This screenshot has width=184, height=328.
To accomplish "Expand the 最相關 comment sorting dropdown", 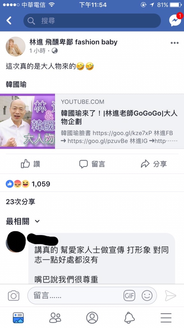I will click(23, 221).
